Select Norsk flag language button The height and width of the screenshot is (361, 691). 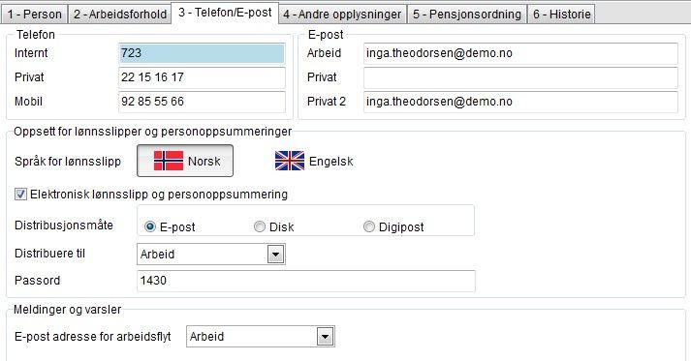click(x=185, y=161)
